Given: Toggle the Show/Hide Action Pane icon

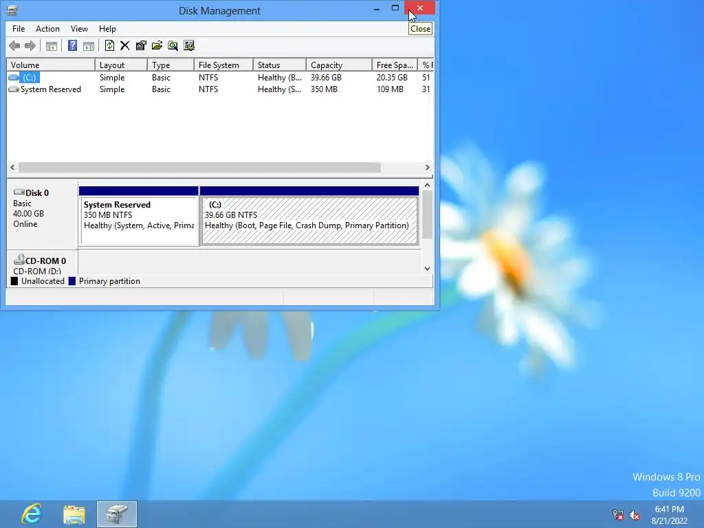Looking at the screenshot, I should coord(89,45).
